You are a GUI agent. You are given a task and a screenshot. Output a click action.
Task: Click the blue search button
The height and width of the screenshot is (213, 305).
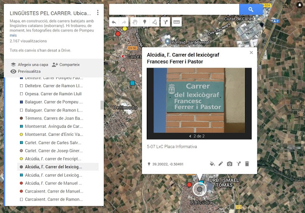(251, 10)
